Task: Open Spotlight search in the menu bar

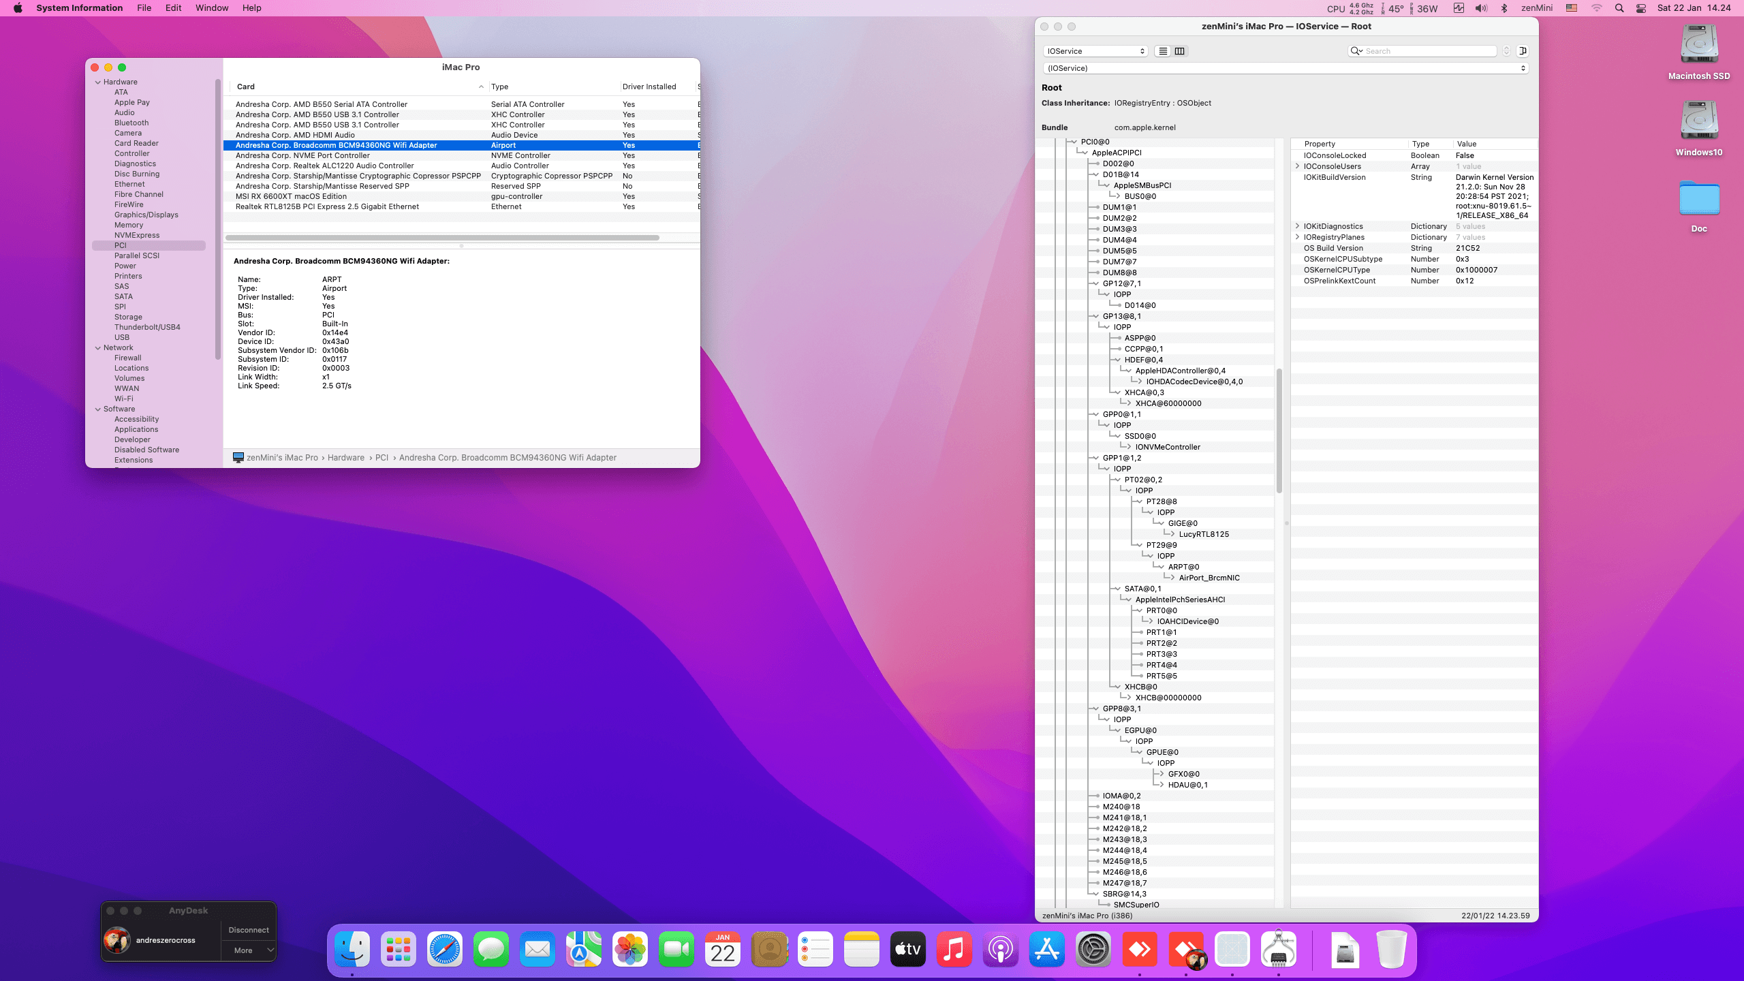Action: coord(1619,8)
